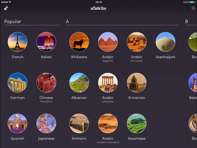Click the Lebanese subtitle text

tap(108, 102)
